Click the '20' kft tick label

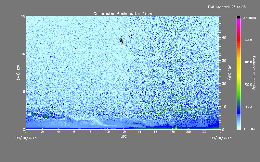click(224, 84)
